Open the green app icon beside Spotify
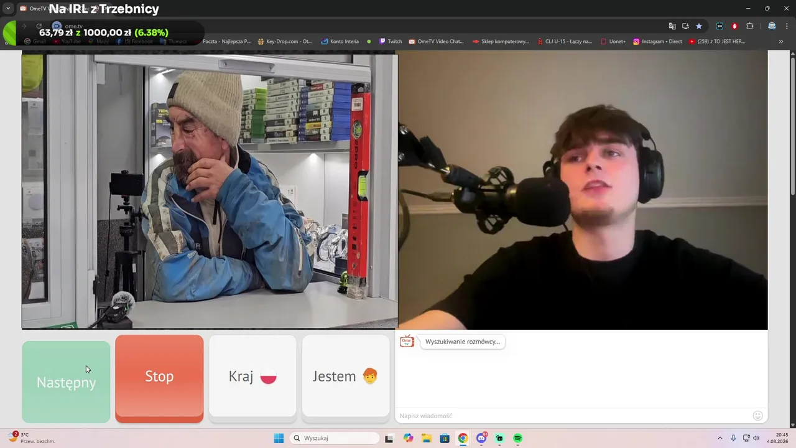The width and height of the screenshot is (796, 448). [x=499, y=438]
